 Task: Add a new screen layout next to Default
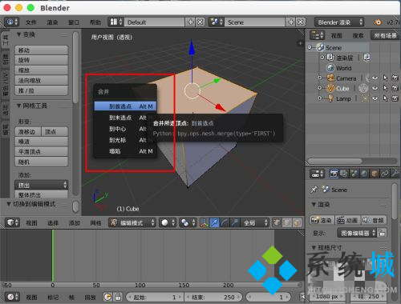point(190,22)
